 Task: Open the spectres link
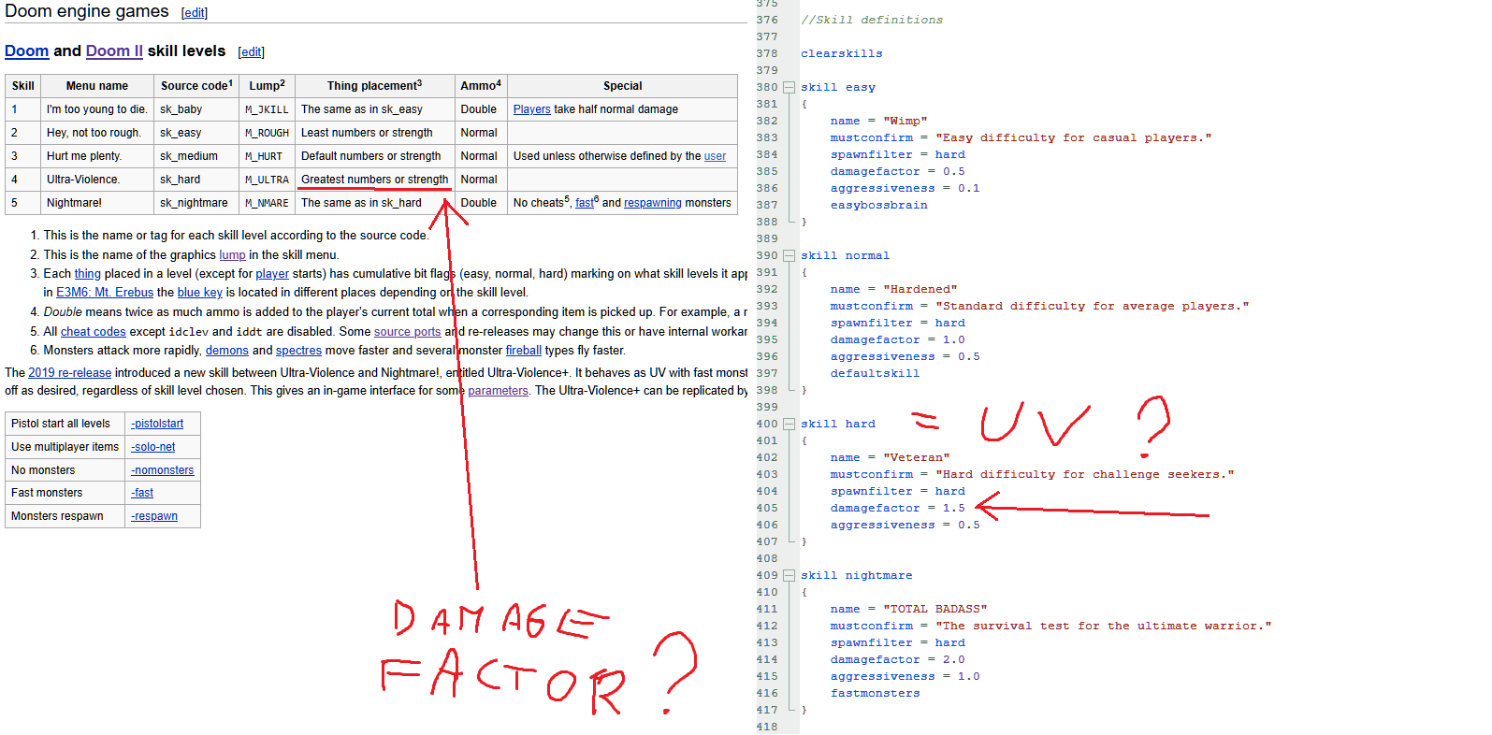click(x=298, y=351)
